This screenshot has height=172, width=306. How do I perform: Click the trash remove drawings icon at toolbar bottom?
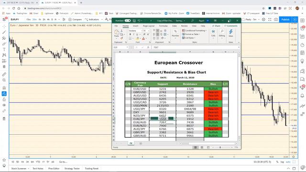(x=4, y=119)
